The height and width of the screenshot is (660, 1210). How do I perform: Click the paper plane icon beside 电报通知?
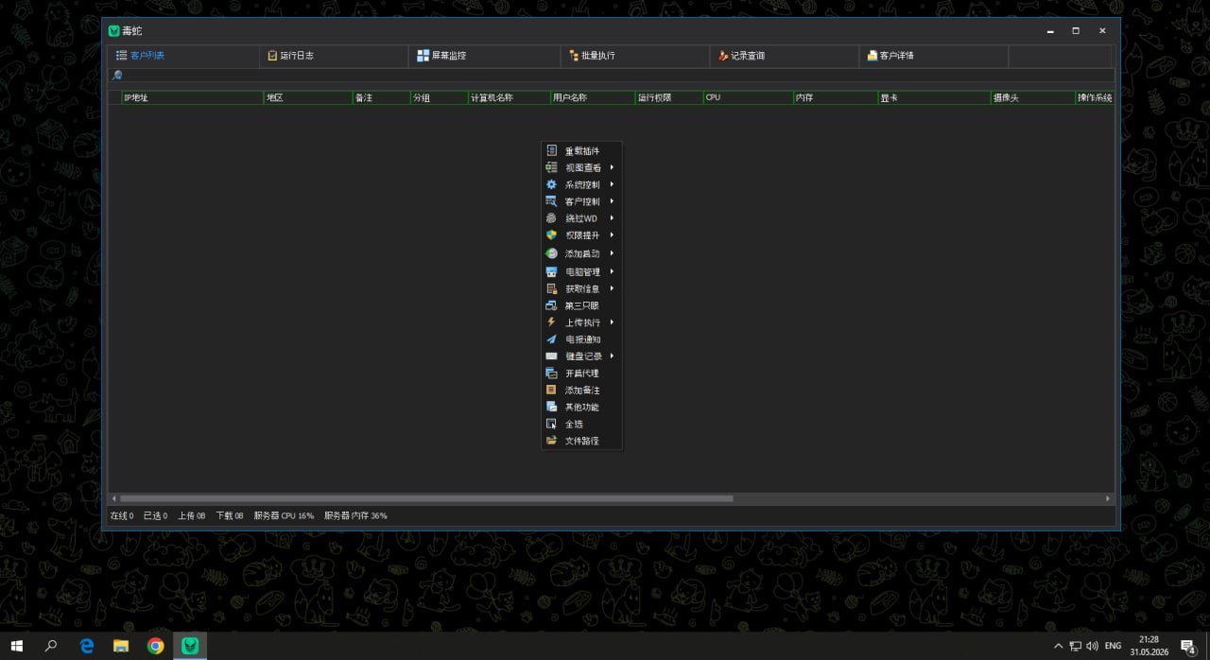pos(552,339)
